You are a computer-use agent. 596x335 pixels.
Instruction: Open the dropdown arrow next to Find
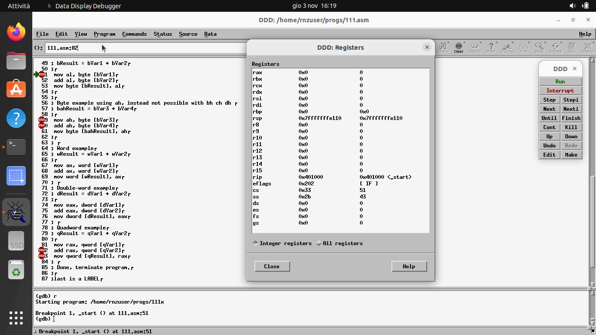pos(448,43)
